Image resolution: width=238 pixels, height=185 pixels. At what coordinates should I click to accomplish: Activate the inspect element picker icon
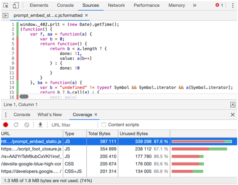point(6,5)
